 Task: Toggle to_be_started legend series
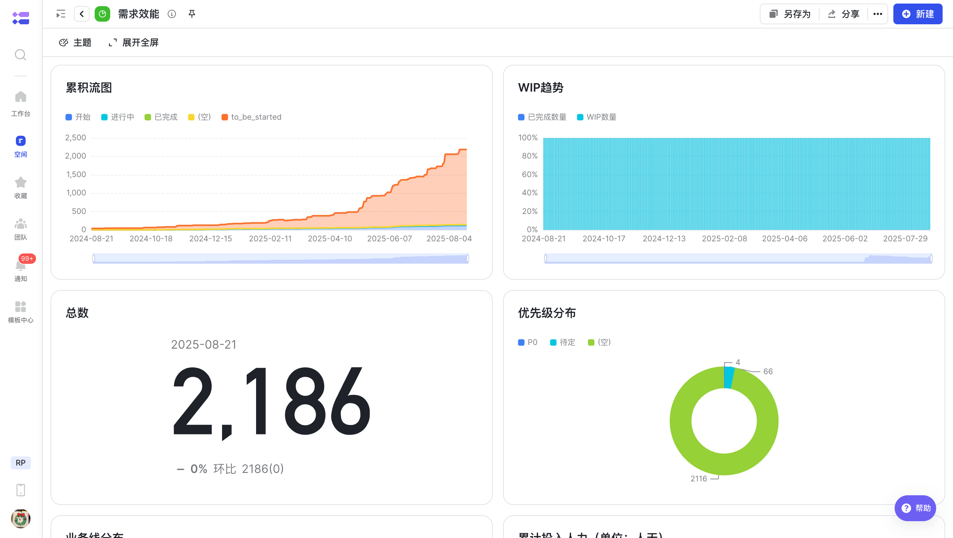point(251,117)
